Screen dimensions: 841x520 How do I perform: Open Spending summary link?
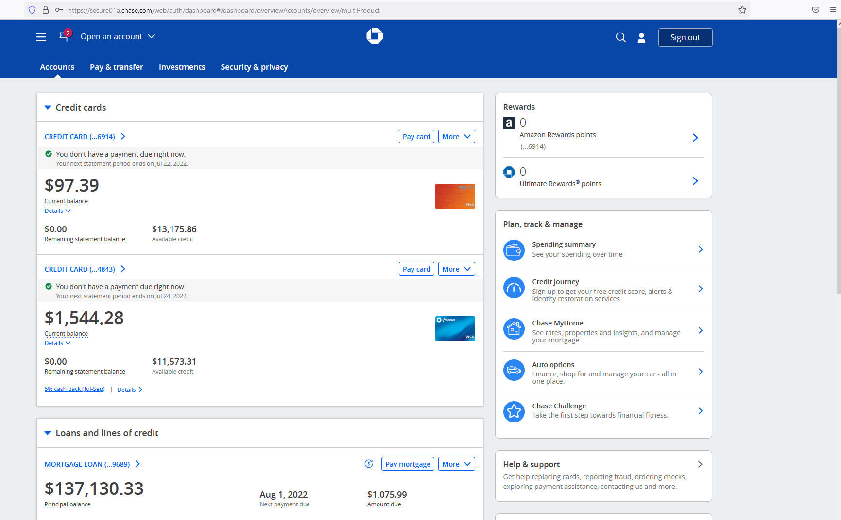click(603, 249)
